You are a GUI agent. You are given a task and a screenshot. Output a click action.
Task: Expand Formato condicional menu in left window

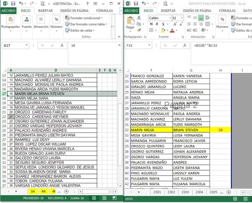84,18
